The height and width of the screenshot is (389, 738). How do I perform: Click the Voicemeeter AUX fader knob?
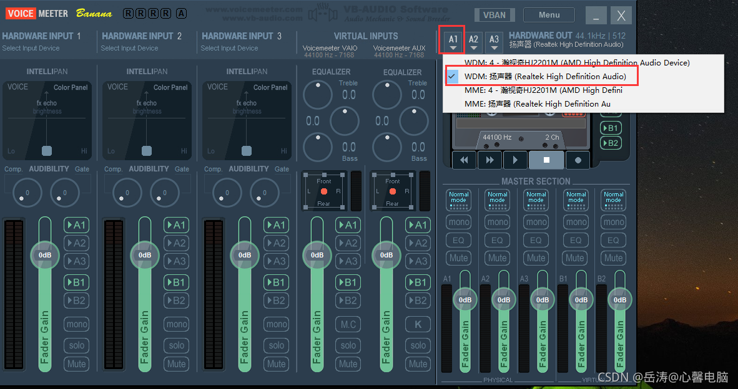pyautogui.click(x=386, y=255)
